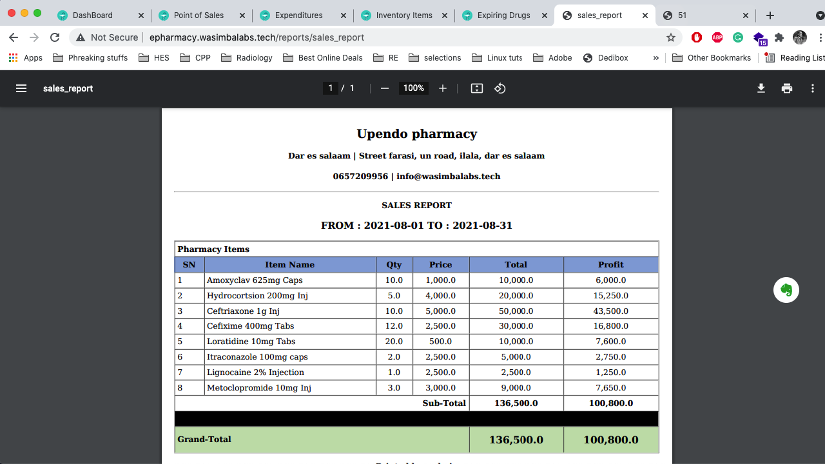Viewport: 825px width, 464px height.
Task: Open the Linux tuts bookmark folder
Action: coord(497,58)
